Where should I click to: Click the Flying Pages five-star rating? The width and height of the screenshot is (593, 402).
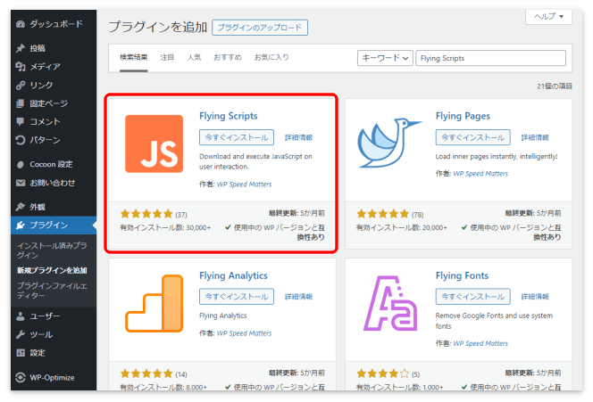383,215
